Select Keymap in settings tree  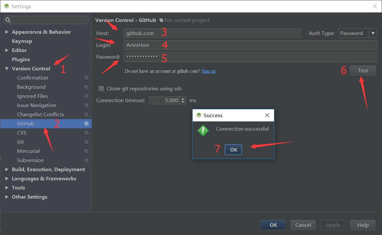point(22,41)
